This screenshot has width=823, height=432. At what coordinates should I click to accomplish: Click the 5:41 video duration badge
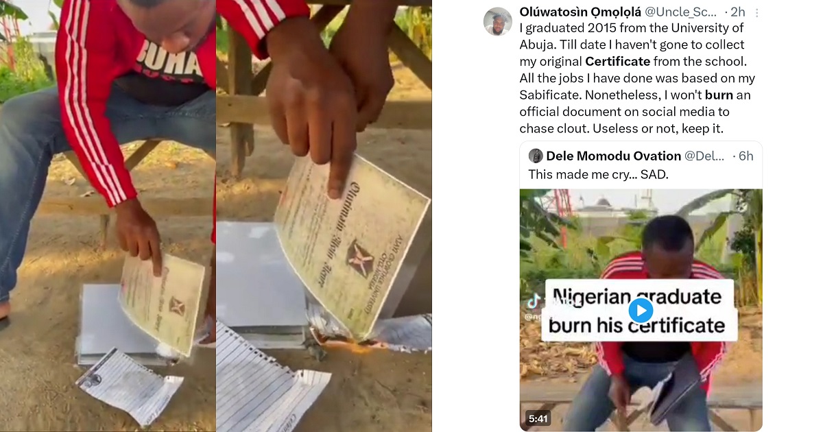click(x=538, y=418)
